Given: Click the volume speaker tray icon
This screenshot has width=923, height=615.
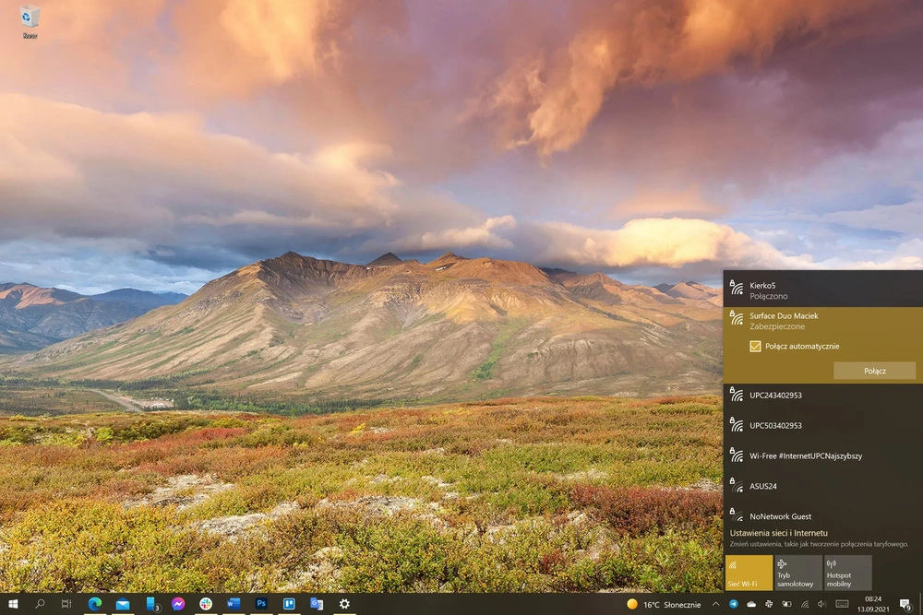Looking at the screenshot, I should pyautogui.click(x=822, y=605).
